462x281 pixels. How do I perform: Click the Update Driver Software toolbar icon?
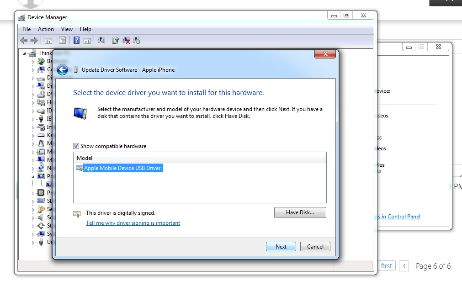click(115, 40)
